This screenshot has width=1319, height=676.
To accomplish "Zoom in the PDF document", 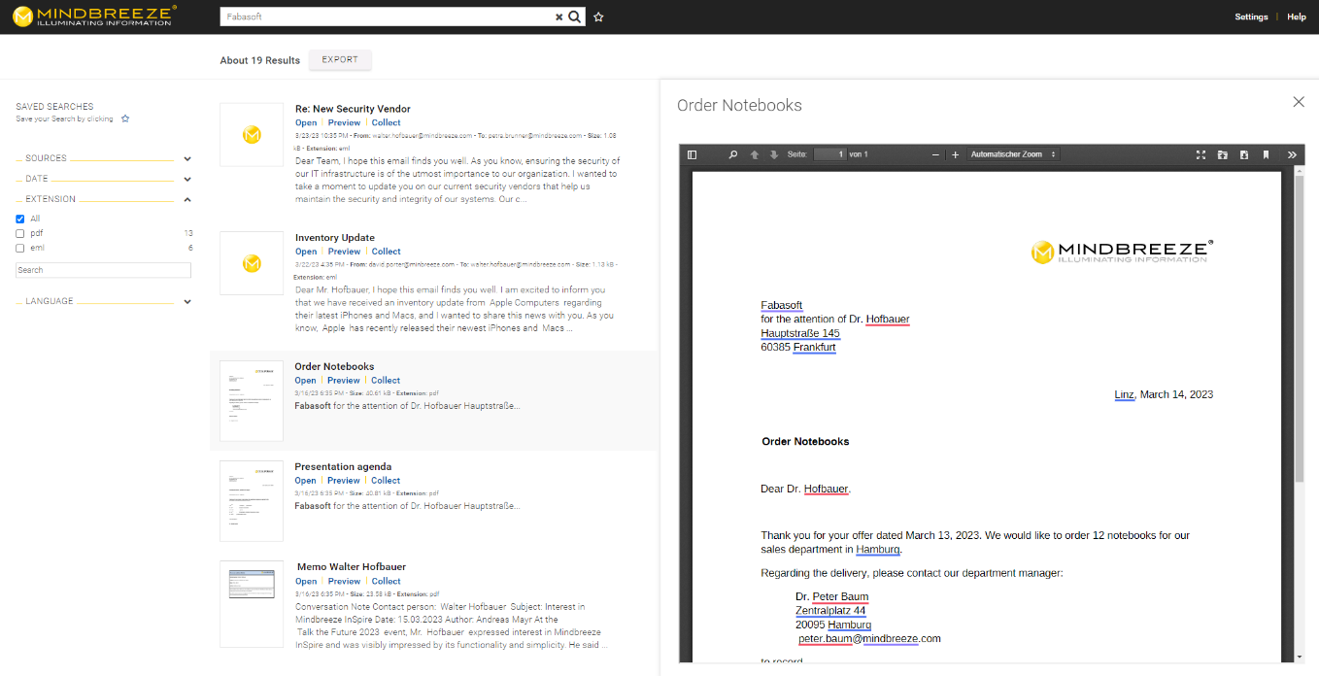I will (x=956, y=154).
